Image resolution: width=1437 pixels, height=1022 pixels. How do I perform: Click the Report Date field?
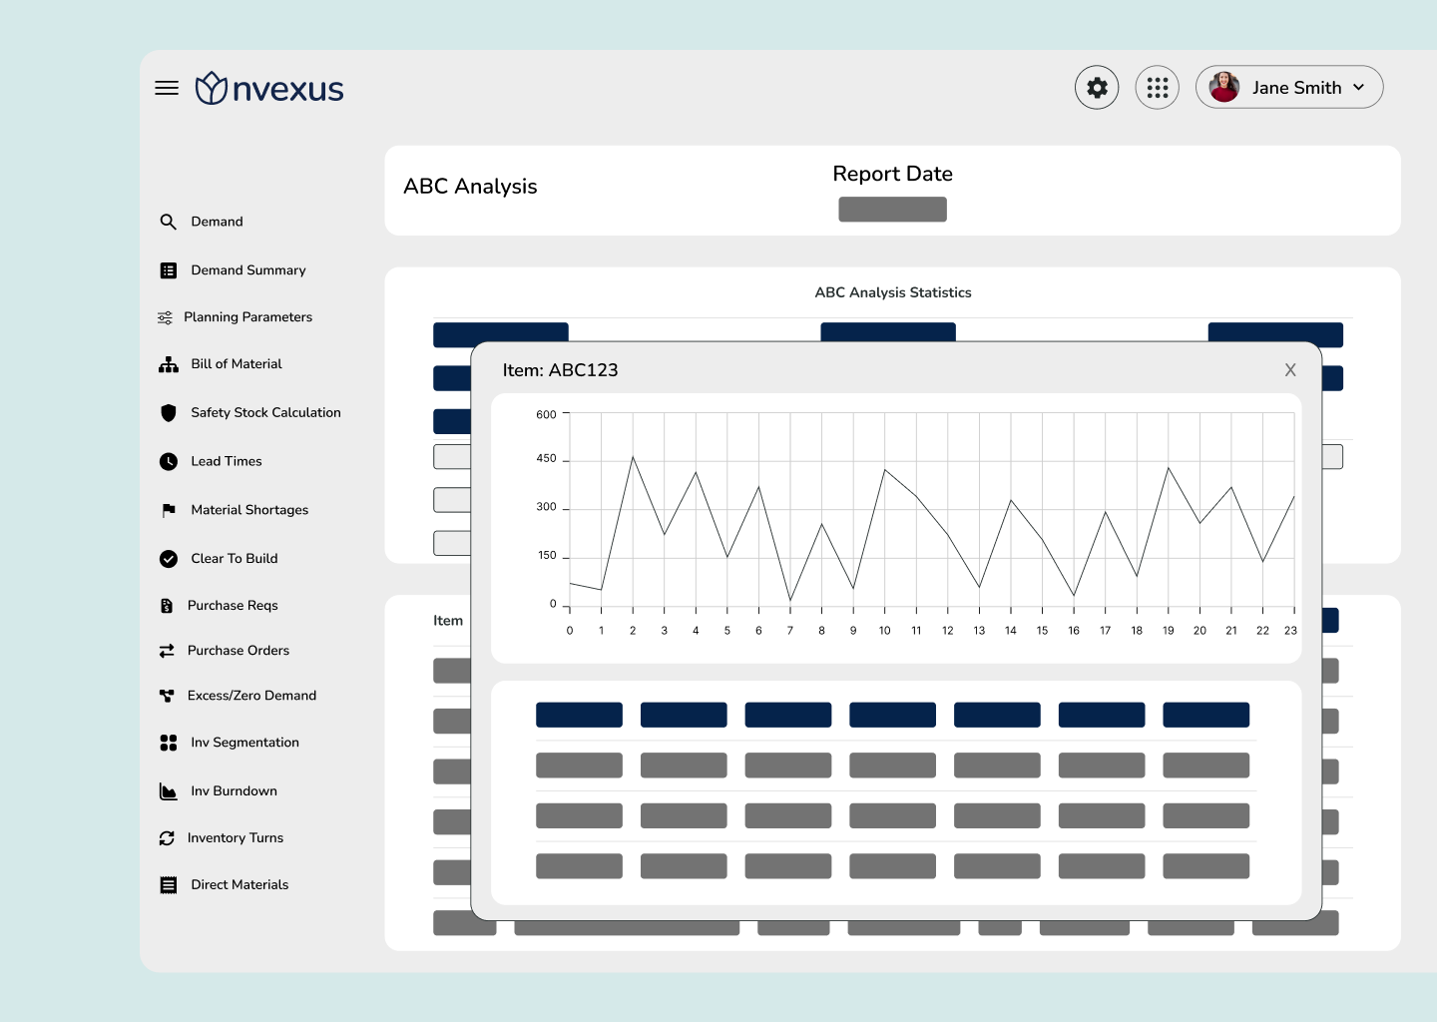pyautogui.click(x=892, y=210)
